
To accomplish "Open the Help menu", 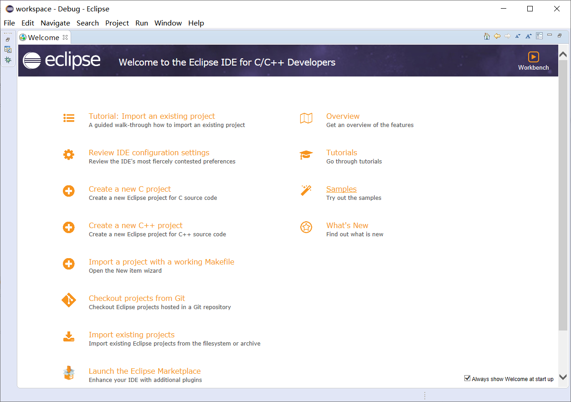I will pos(196,23).
